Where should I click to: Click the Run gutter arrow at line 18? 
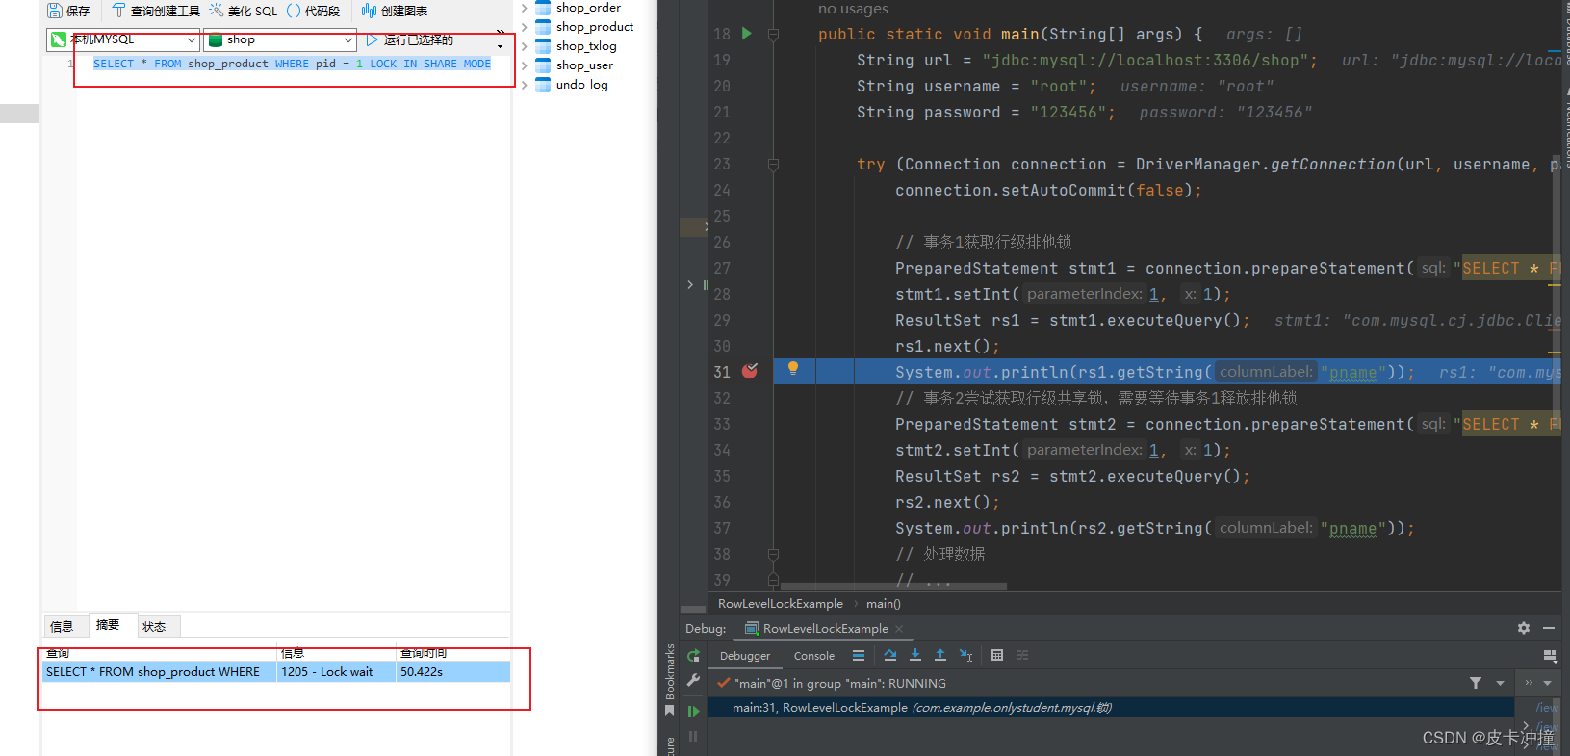747,34
